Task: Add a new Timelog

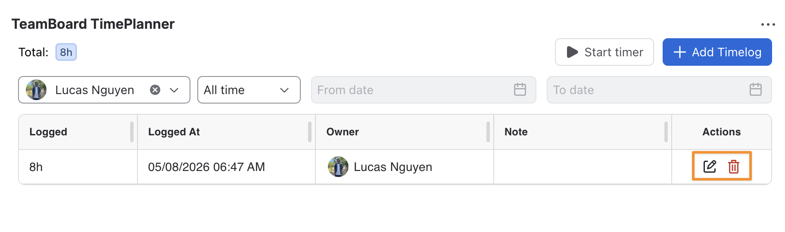Action: 717,52
